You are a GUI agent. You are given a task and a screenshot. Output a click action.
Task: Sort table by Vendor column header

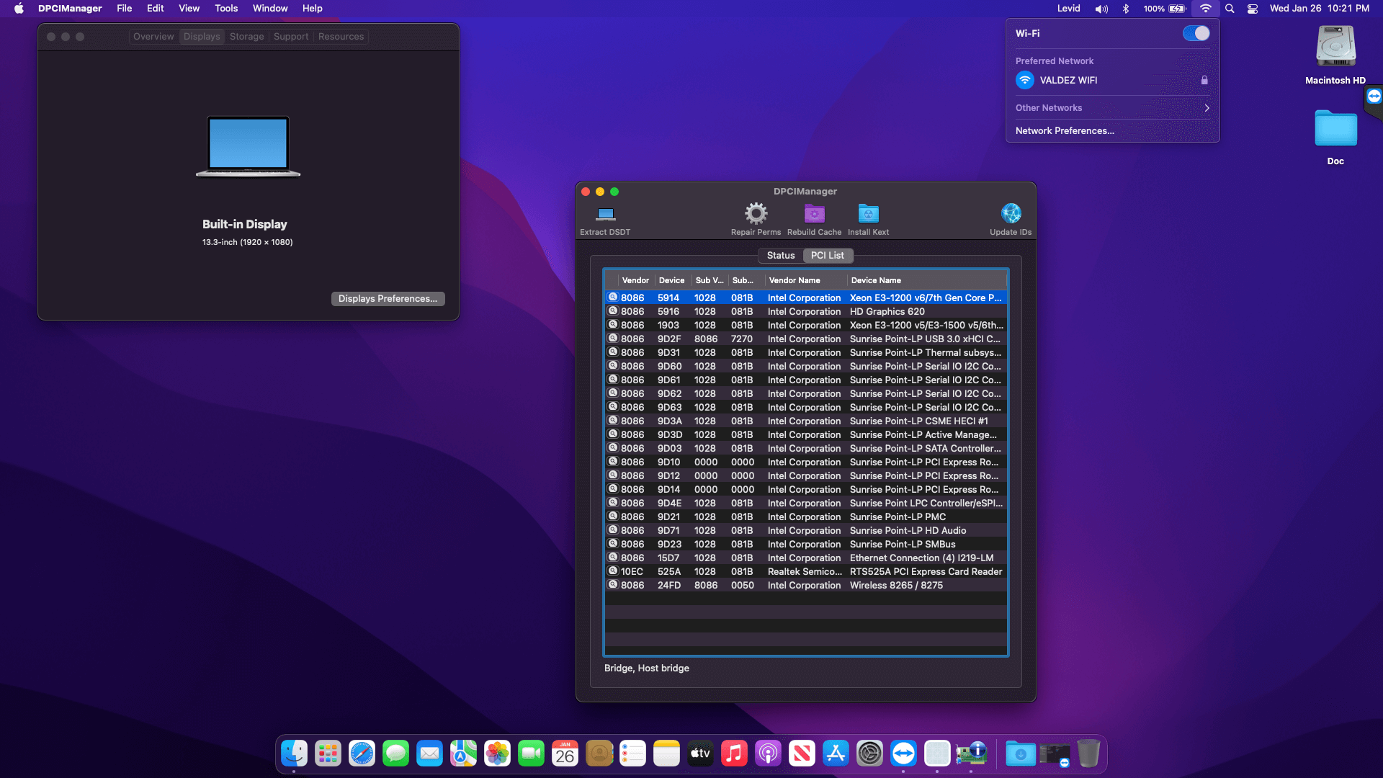pyautogui.click(x=635, y=281)
